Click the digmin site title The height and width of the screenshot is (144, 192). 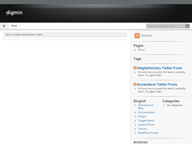pyautogui.click(x=14, y=12)
